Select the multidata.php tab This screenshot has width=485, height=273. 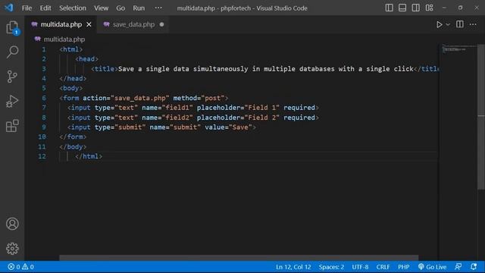coord(61,24)
